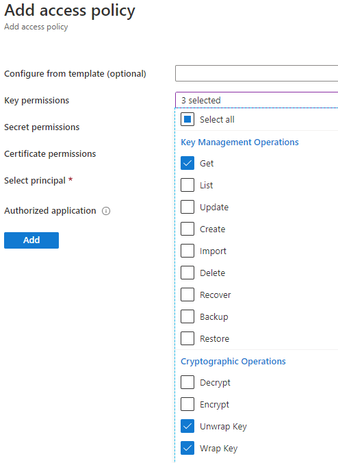Viewport: 338px width, 463px height.
Task: Collapse the Key permissions dropdown showing 3 selected
Action: (x=257, y=100)
